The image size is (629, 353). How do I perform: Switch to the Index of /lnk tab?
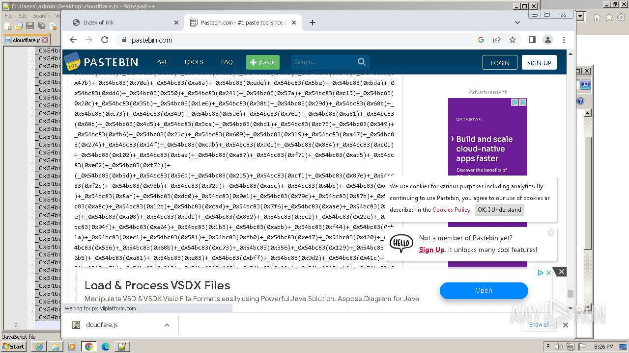(125, 23)
